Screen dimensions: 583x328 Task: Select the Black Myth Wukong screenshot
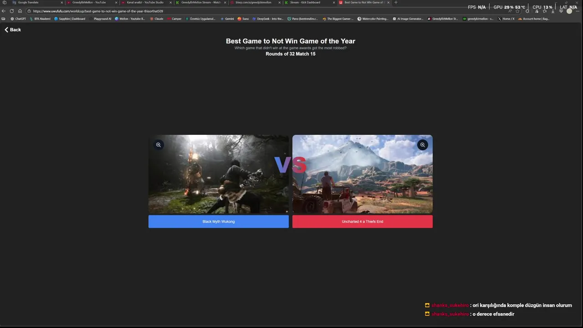(219, 174)
